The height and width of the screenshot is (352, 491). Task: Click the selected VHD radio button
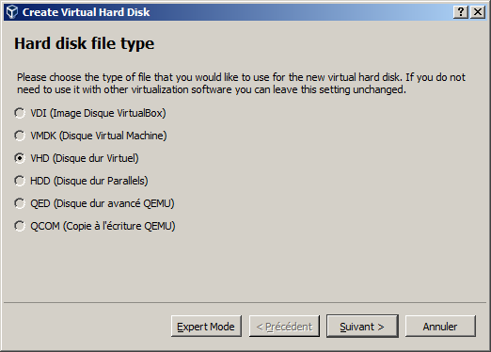click(20, 158)
